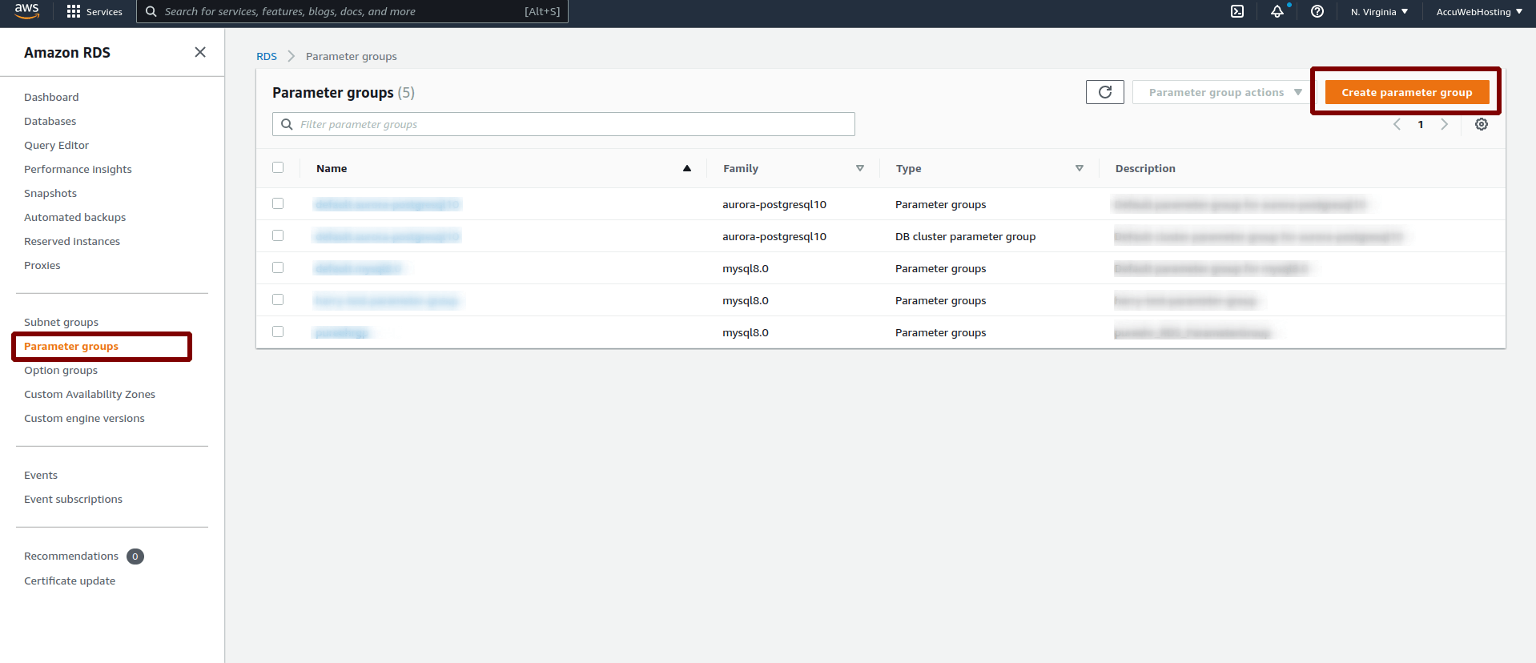Open the AccuWebHosting account dropdown
This screenshot has height=663, width=1536.
click(x=1479, y=12)
